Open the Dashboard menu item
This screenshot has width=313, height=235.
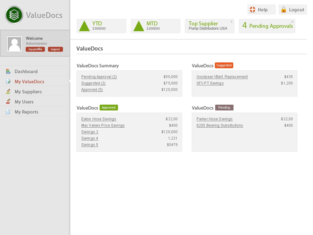coord(26,72)
